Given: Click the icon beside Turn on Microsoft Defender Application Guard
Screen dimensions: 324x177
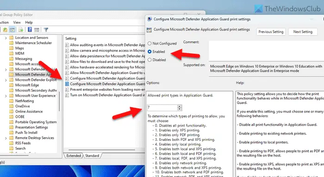Looking at the screenshot, I should tap(67, 95).
